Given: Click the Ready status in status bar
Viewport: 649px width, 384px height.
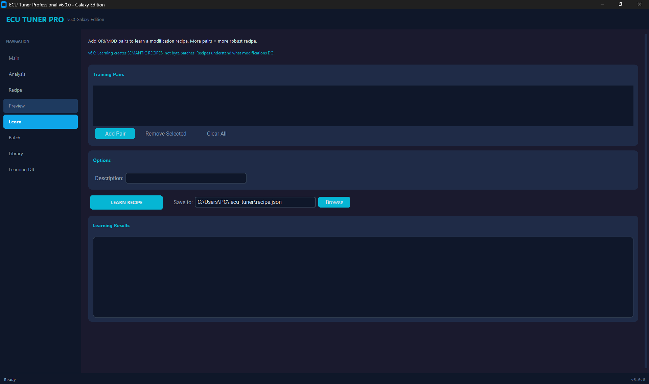Looking at the screenshot, I should [10, 379].
